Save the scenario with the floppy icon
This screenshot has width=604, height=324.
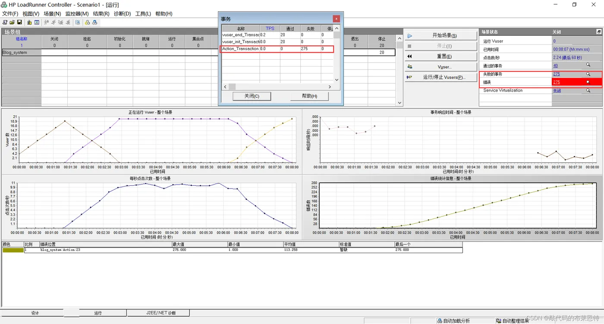pyautogui.click(x=19, y=22)
